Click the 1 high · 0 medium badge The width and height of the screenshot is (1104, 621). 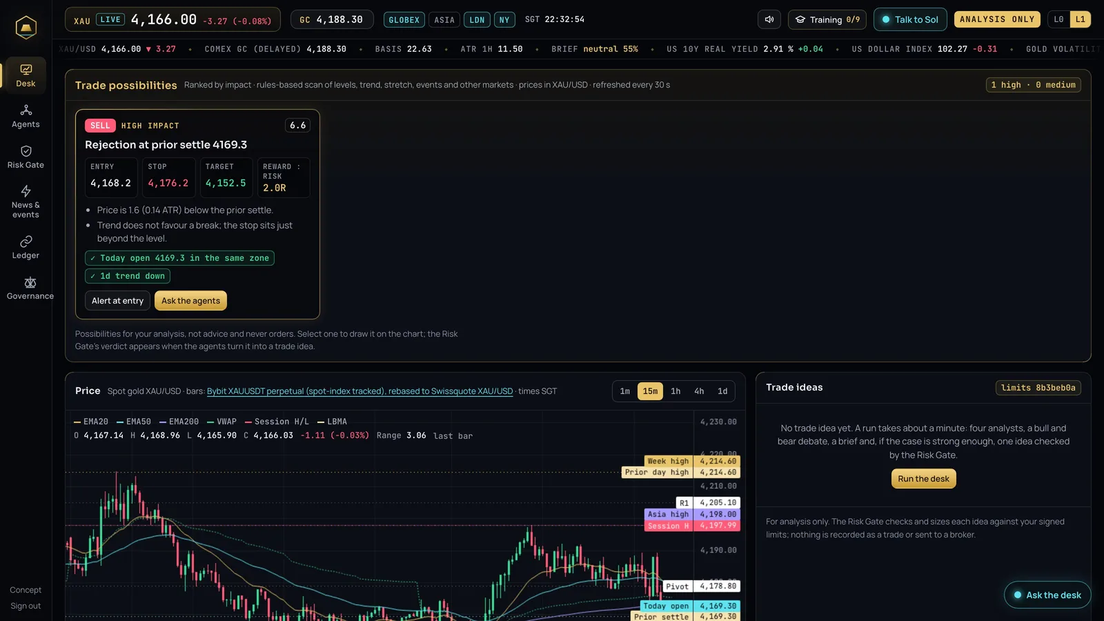[1033, 85]
